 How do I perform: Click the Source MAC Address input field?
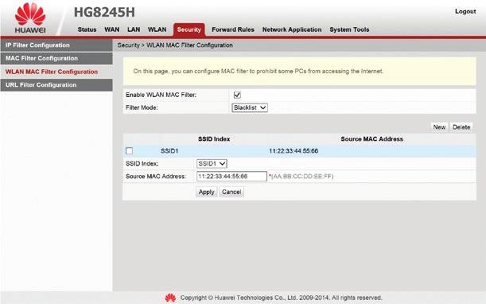[231, 176]
